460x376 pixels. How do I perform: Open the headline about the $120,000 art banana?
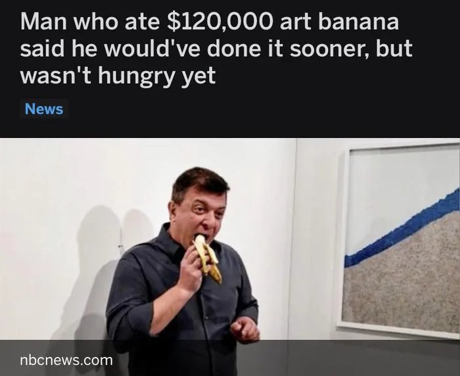pyautogui.click(x=216, y=49)
